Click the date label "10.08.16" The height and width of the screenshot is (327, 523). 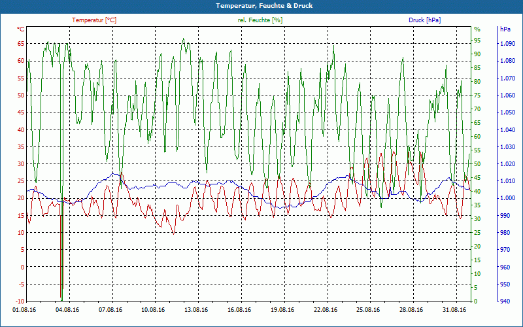click(153, 310)
